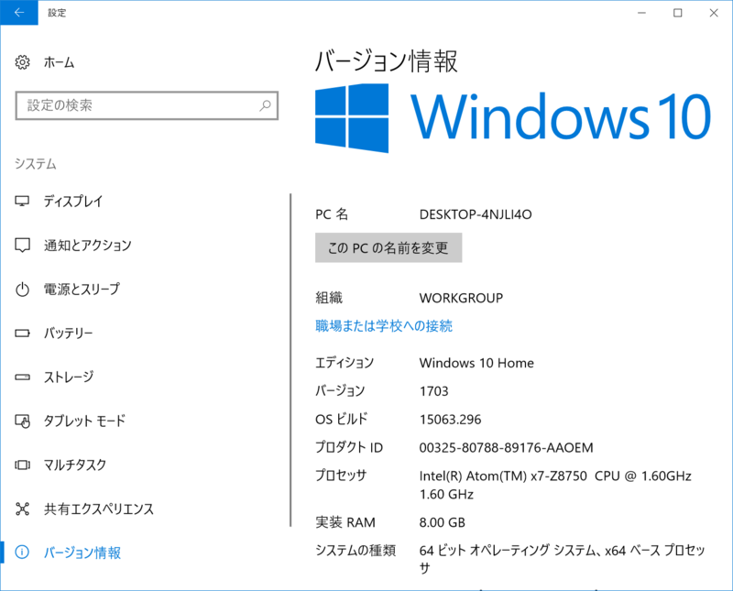Go to 電源とスリープ settings
Viewport: 733px width, 591px height.
(82, 289)
